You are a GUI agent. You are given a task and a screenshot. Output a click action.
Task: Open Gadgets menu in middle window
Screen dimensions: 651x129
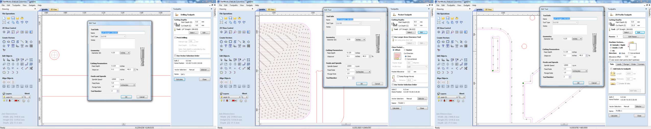[x=249, y=5]
